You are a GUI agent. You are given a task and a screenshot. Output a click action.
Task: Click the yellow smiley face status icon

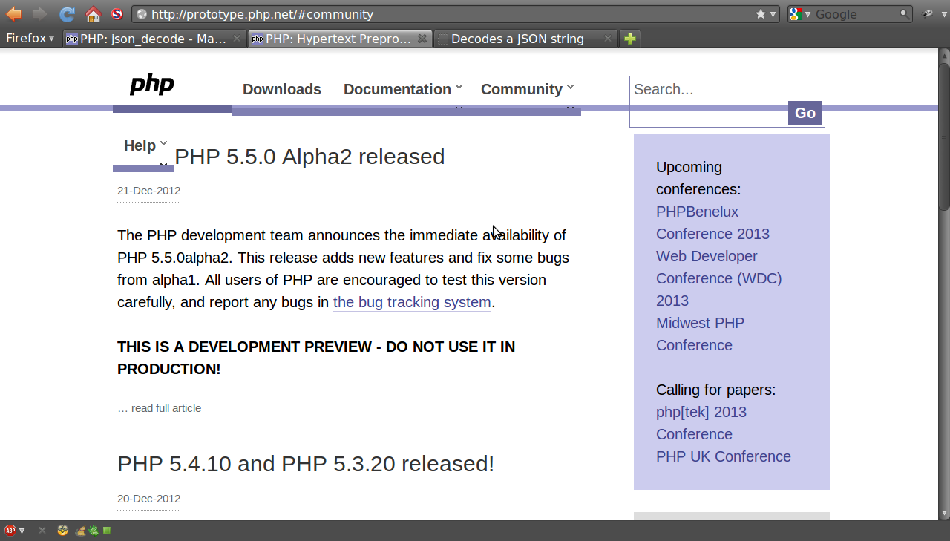(63, 531)
